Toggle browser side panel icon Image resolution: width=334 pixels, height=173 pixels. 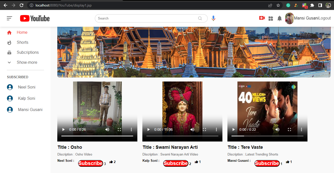[320, 5]
